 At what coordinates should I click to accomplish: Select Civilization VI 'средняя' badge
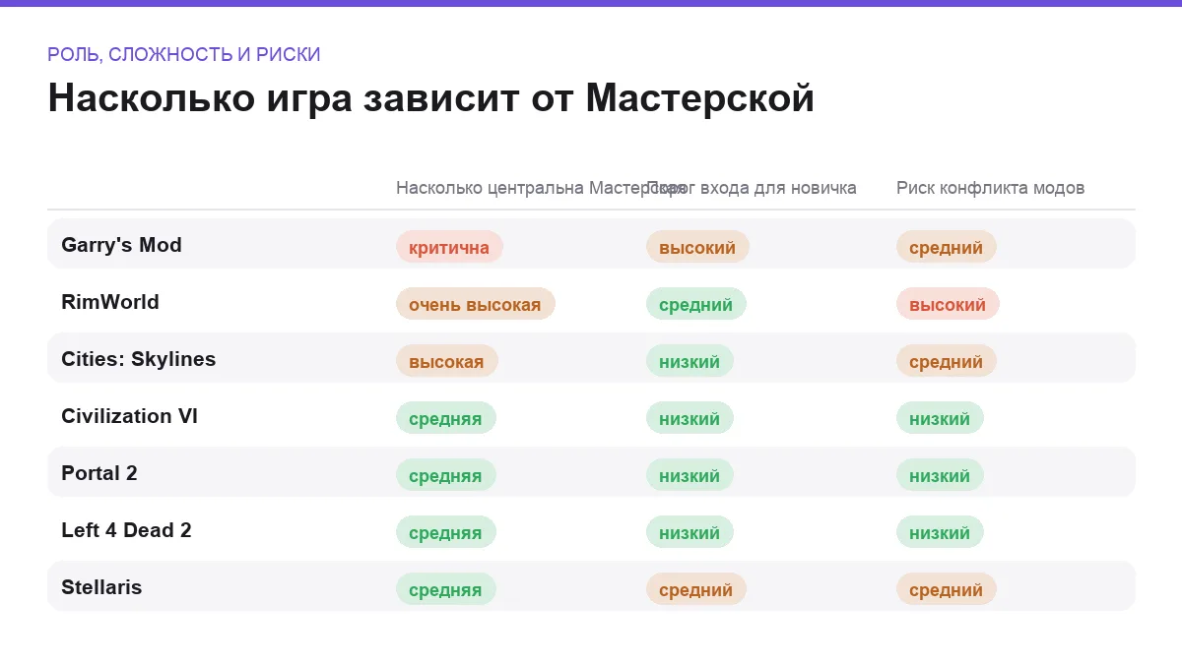(x=446, y=418)
